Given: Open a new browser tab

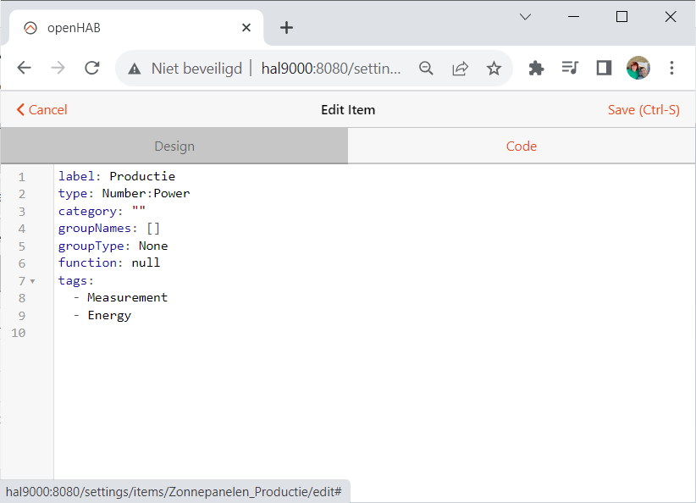Looking at the screenshot, I should click(x=286, y=28).
